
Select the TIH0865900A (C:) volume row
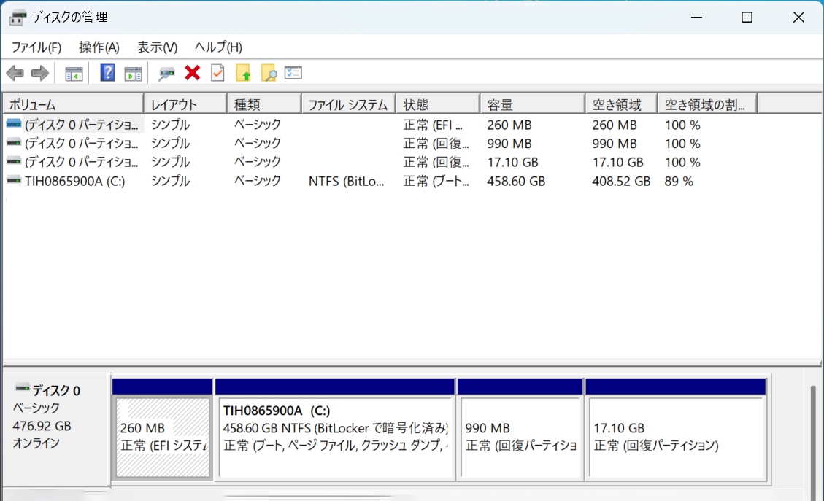(x=74, y=181)
